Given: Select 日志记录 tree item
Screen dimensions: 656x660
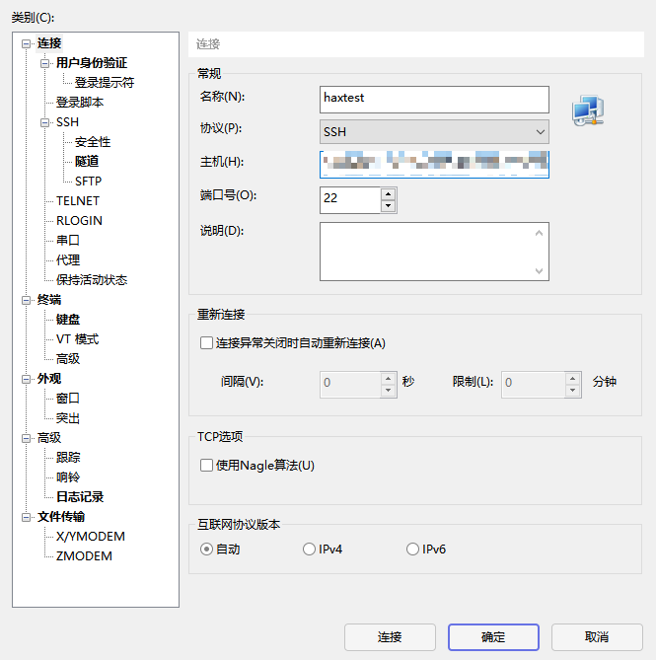Looking at the screenshot, I should 80,496.
